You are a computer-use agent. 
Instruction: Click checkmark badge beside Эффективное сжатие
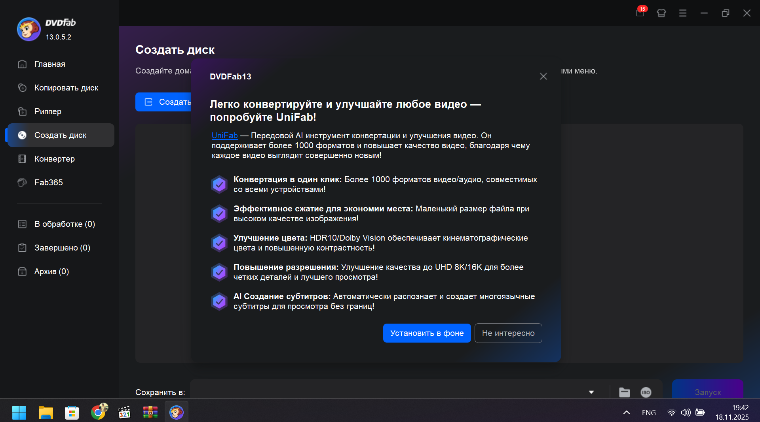(x=219, y=213)
